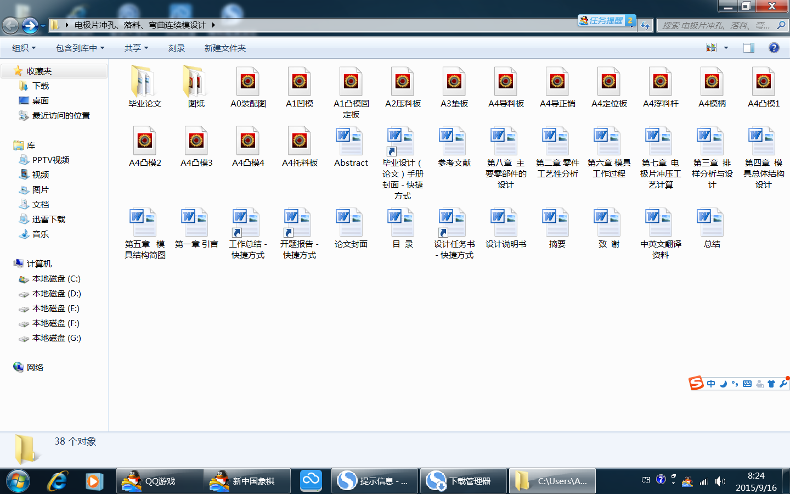Open 下载管理器 from the taskbar

point(464,480)
